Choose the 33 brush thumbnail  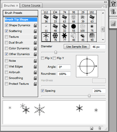pyautogui.click(x=55, y=19)
